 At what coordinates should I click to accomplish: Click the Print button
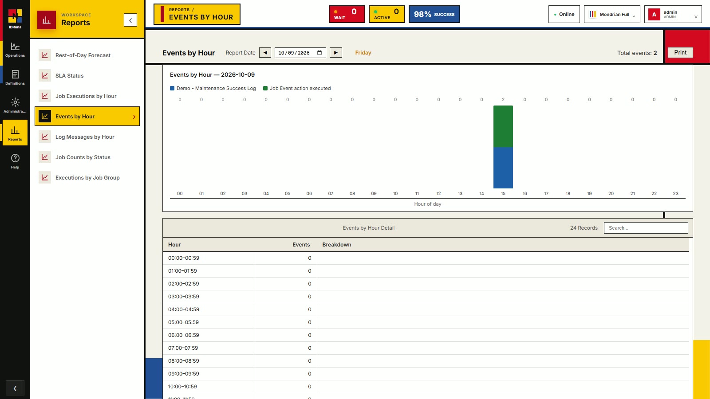point(680,52)
